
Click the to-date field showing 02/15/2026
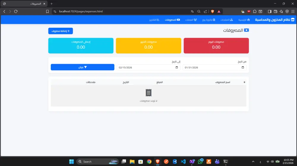pos(148,67)
